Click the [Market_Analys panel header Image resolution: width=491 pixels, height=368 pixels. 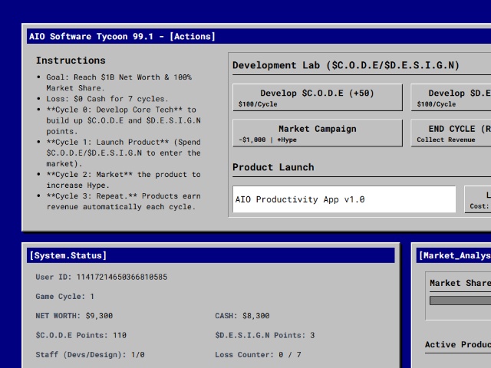click(453, 255)
